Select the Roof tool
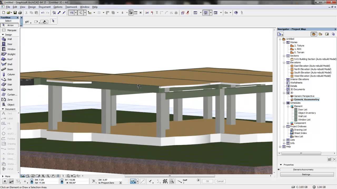Viewport: 337px width, 189px height. [9, 59]
